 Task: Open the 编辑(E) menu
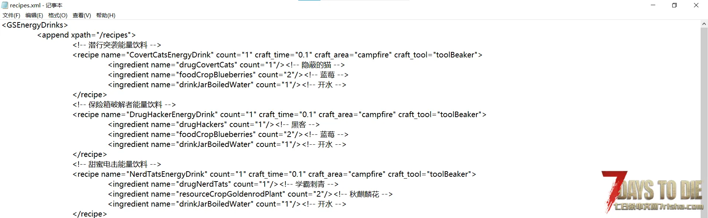pos(34,15)
